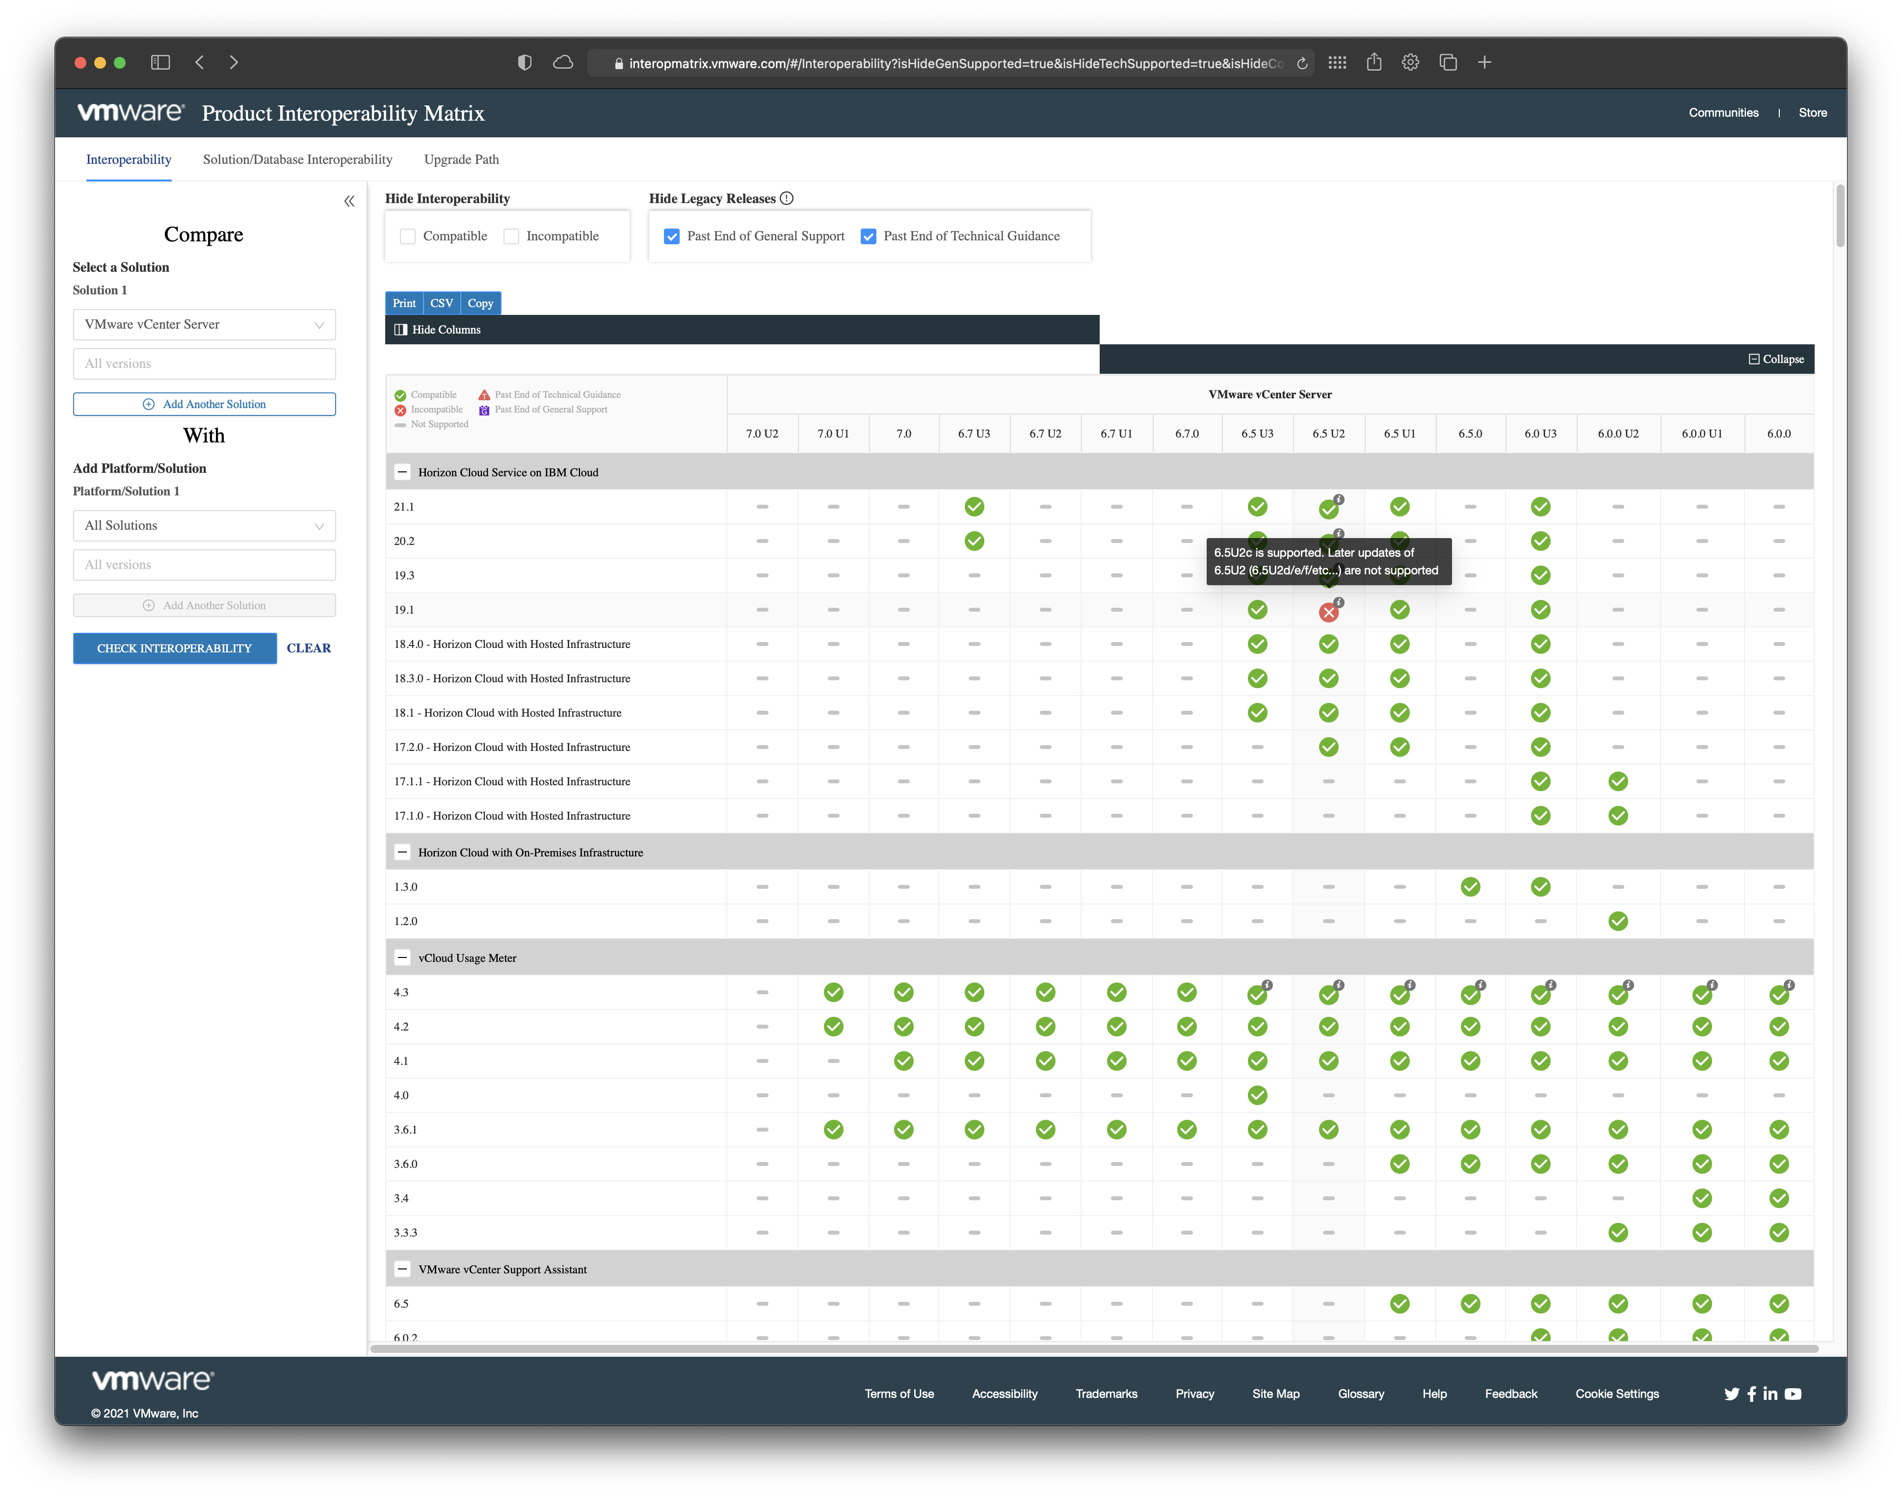Click Safari share icon in toolbar
The height and width of the screenshot is (1498, 1902).
tap(1374, 62)
